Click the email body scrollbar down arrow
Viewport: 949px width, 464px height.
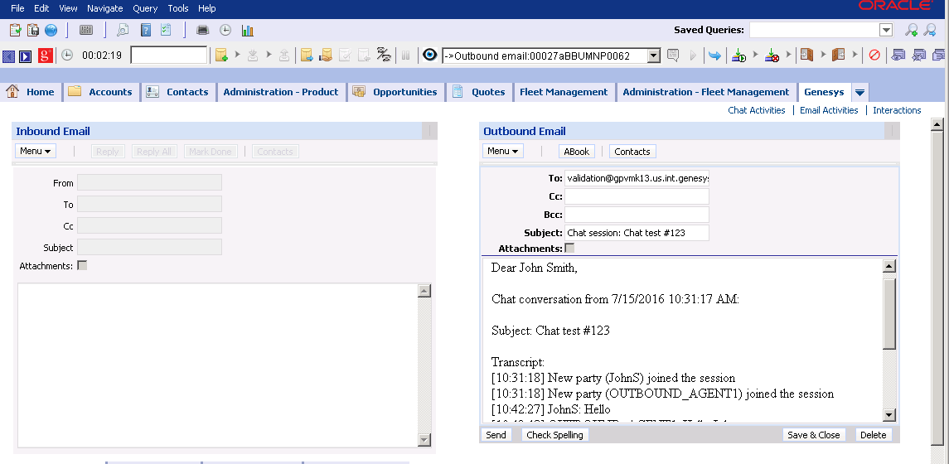coord(888,414)
